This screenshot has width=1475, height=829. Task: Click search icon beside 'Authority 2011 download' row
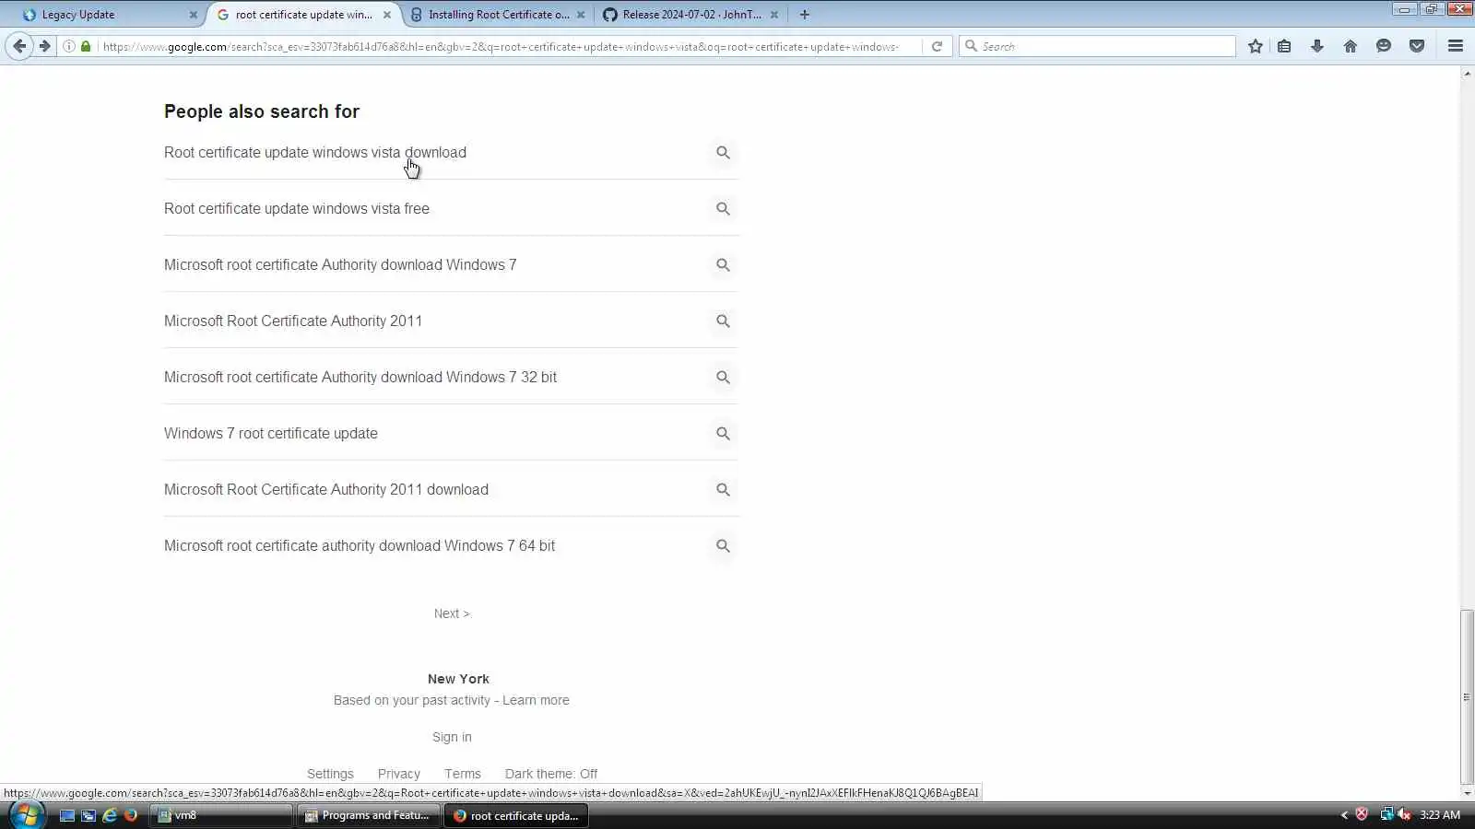[x=724, y=490]
